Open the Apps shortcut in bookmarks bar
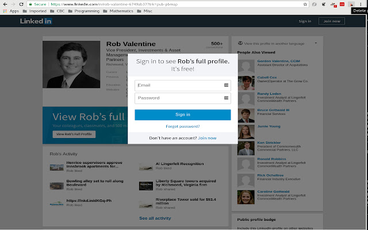The image size is (368, 230). pyautogui.click(x=11, y=11)
